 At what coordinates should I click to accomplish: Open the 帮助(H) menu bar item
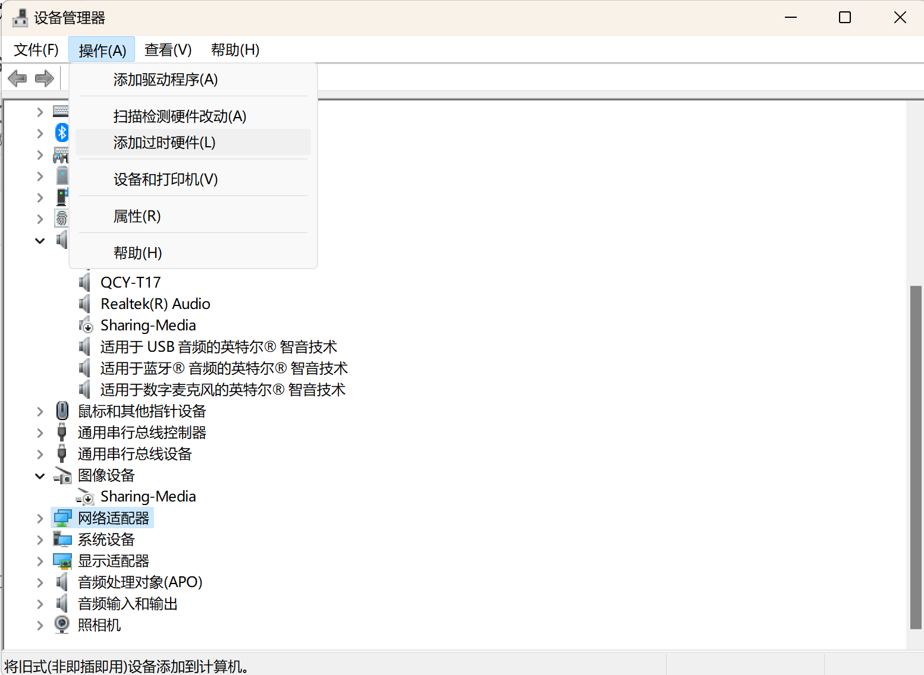pos(235,50)
